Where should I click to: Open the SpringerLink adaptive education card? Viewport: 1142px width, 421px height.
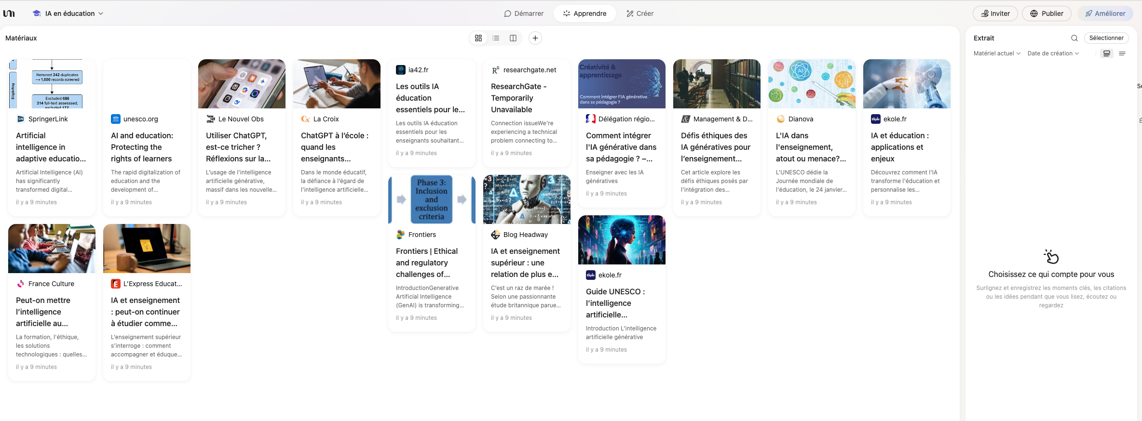(x=52, y=147)
